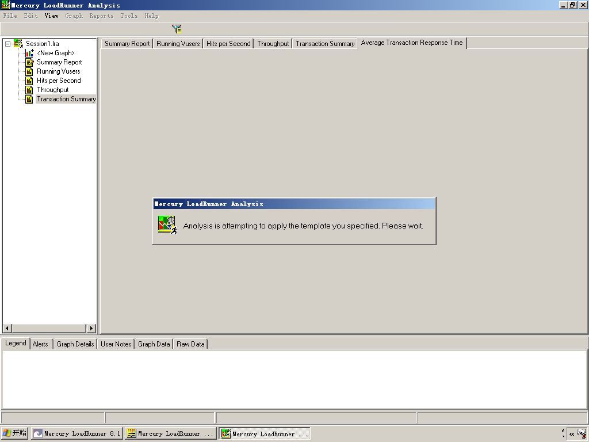Image resolution: width=589 pixels, height=442 pixels.
Task: Switch to the Summary Report tab
Action: click(127, 44)
